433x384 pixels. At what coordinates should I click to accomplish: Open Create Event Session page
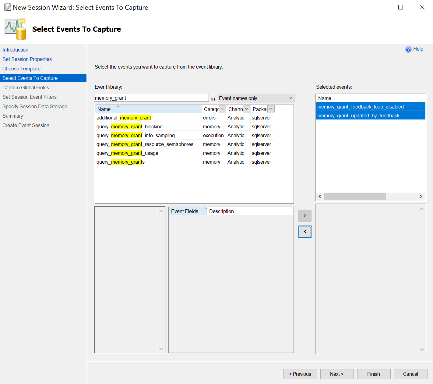point(26,125)
